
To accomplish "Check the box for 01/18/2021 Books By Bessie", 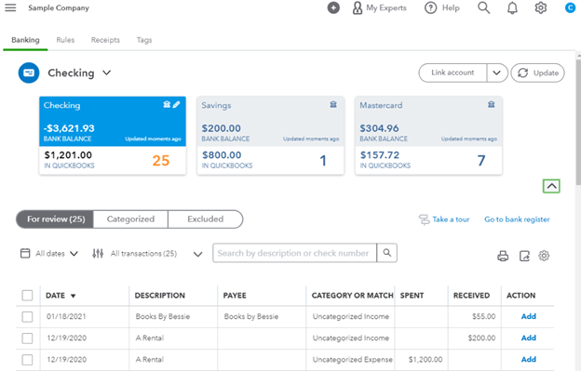I will coord(27,317).
